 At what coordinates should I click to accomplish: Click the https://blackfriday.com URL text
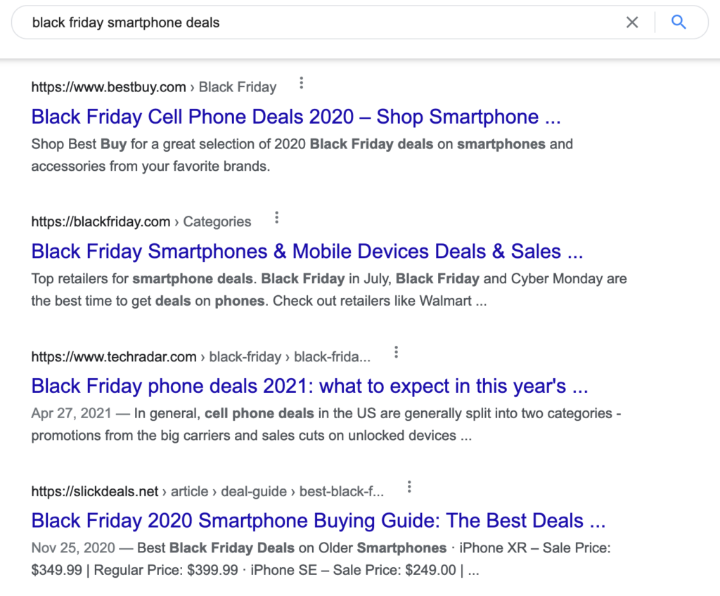(101, 222)
